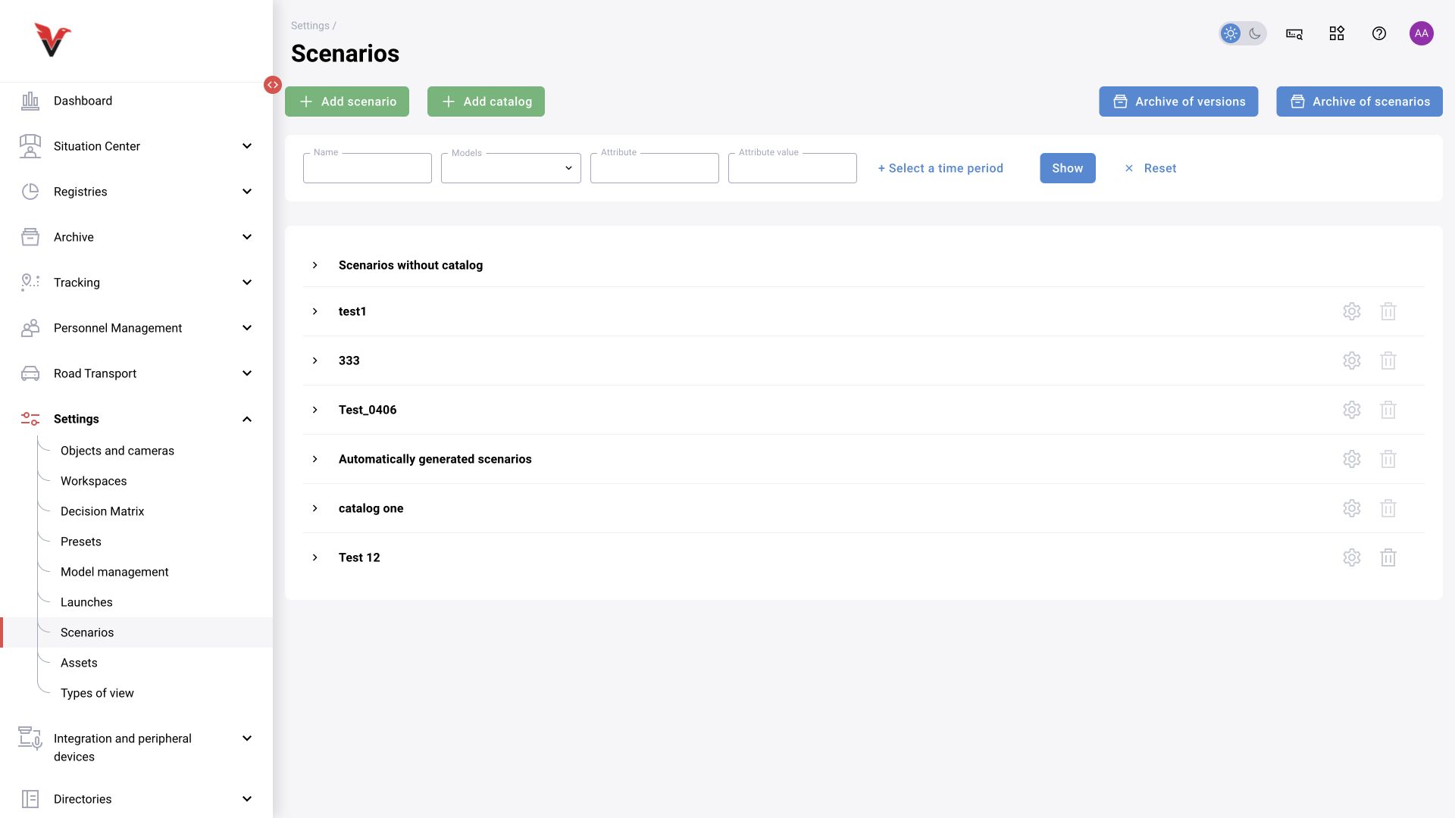Image resolution: width=1455 pixels, height=818 pixels.
Task: Switch to dark theme moon icon
Action: [x=1255, y=33]
